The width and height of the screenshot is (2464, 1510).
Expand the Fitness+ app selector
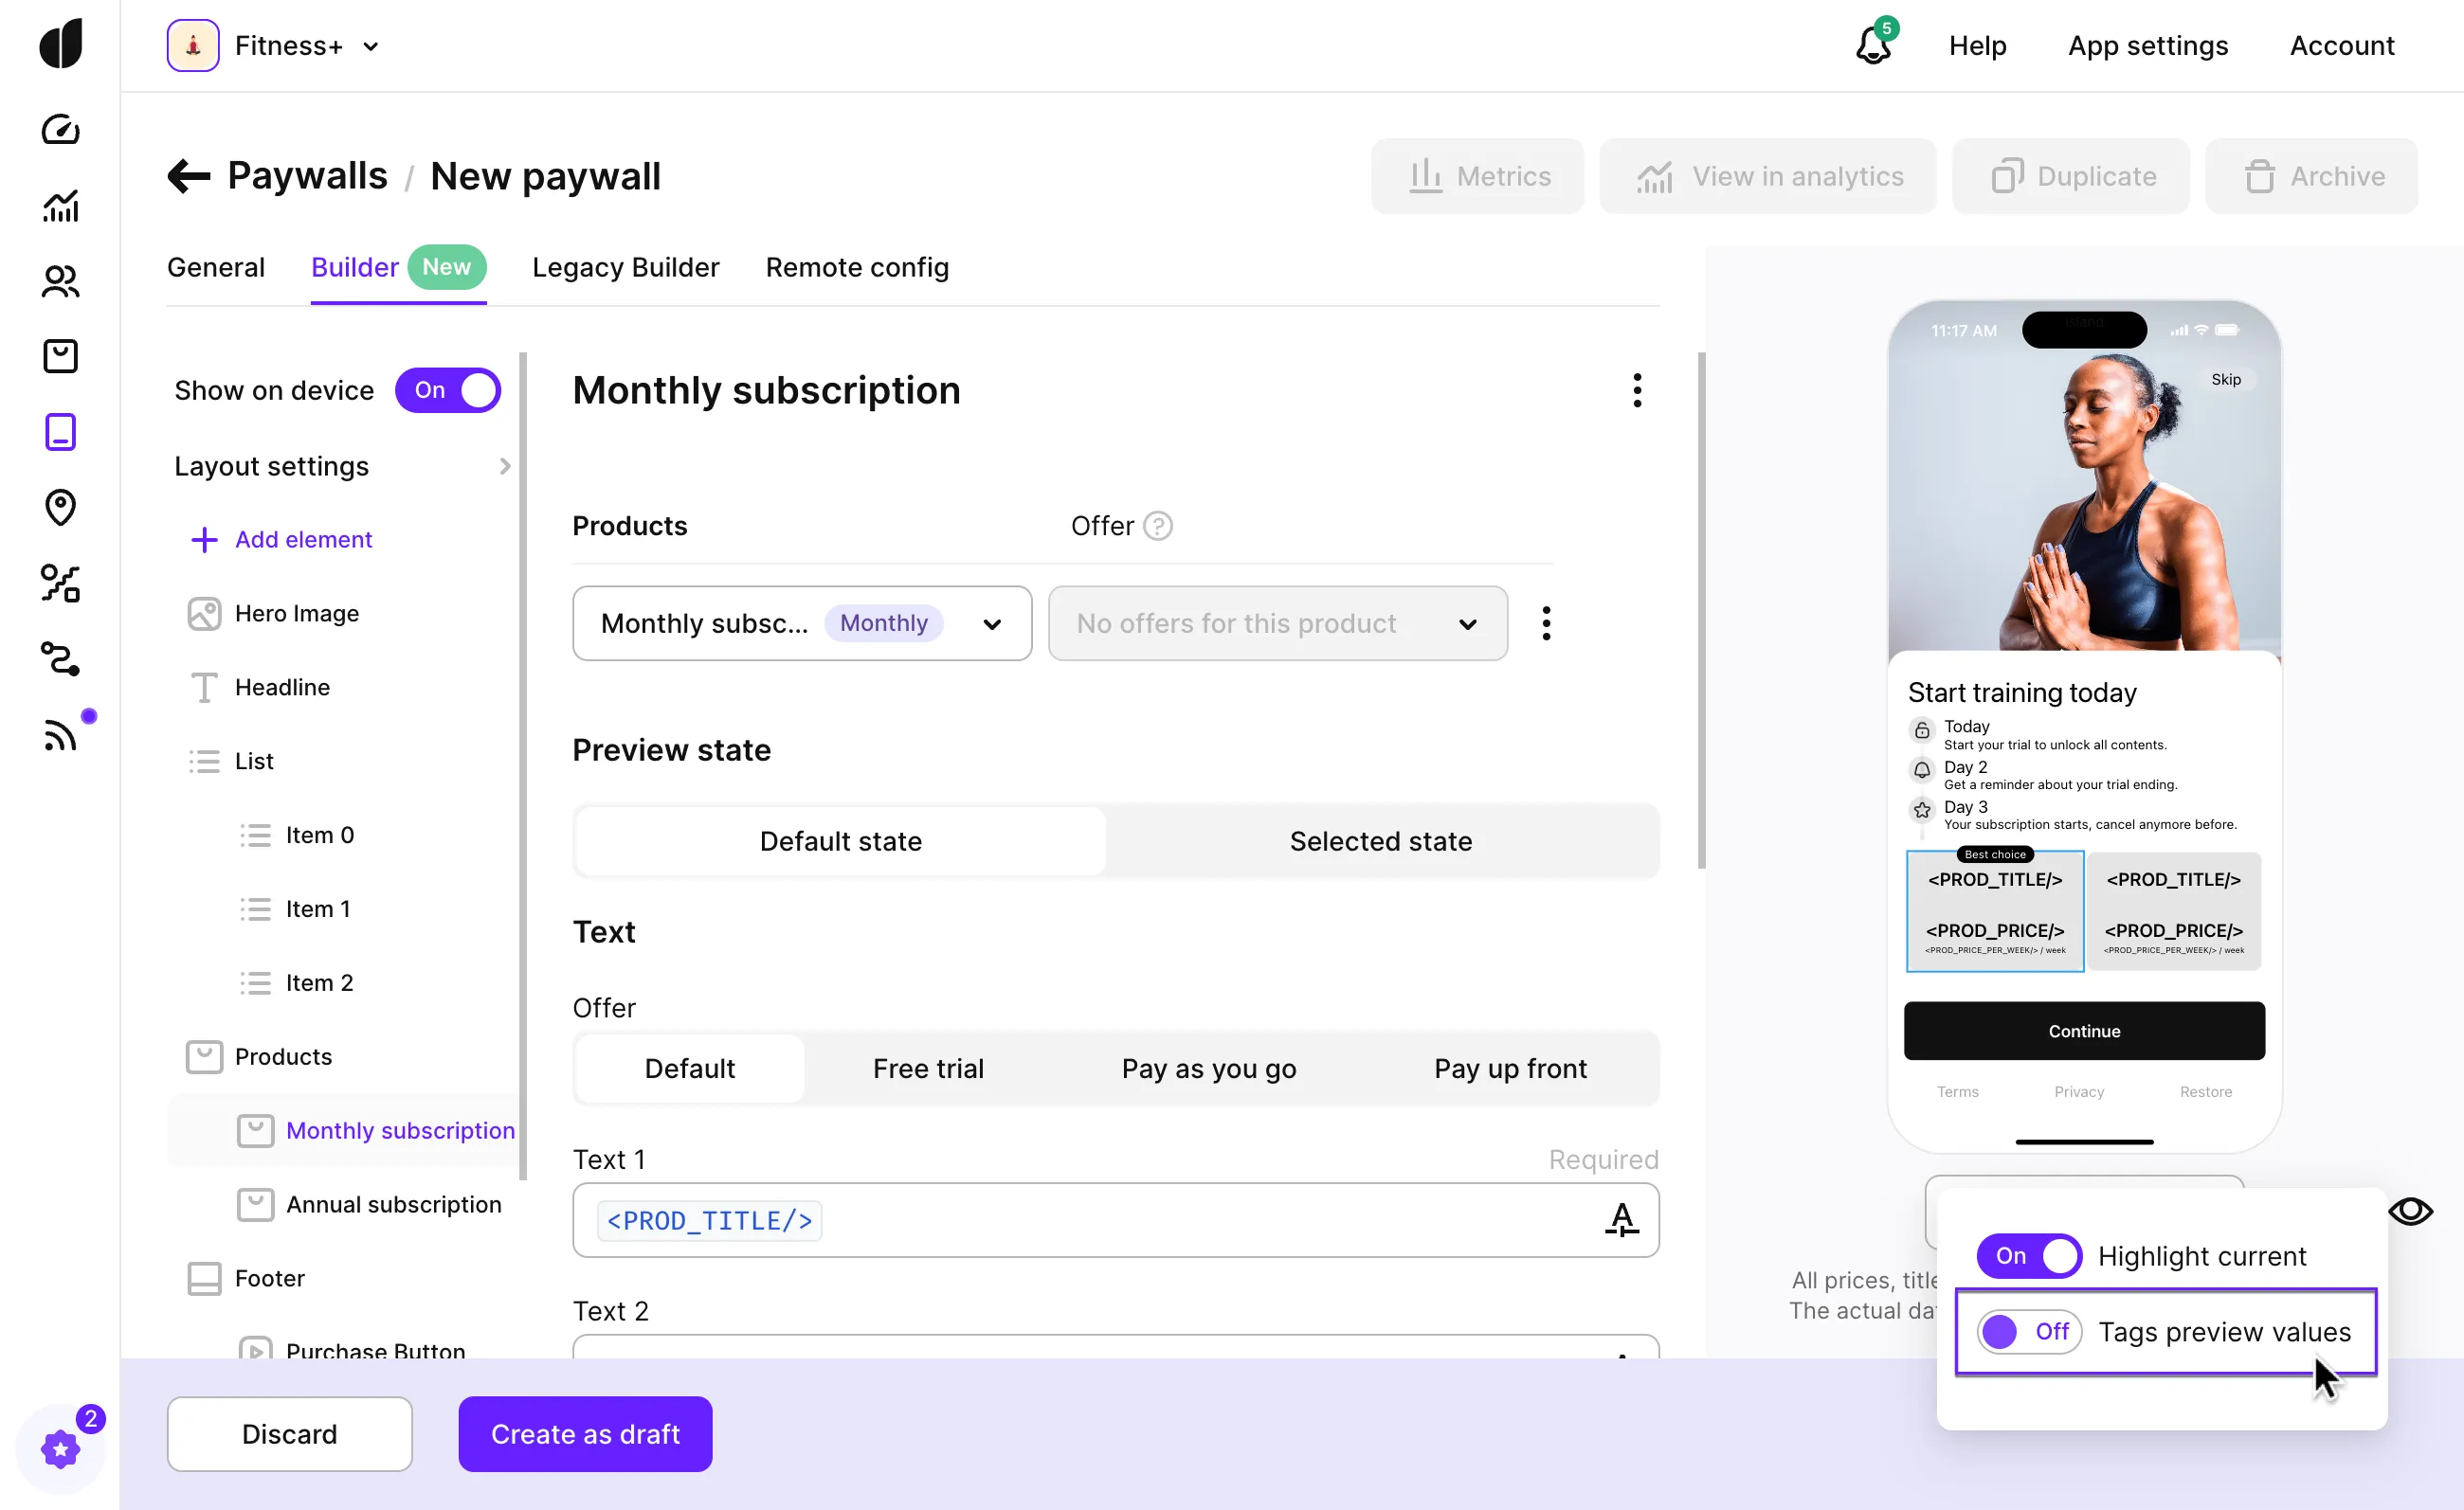pos(289,46)
